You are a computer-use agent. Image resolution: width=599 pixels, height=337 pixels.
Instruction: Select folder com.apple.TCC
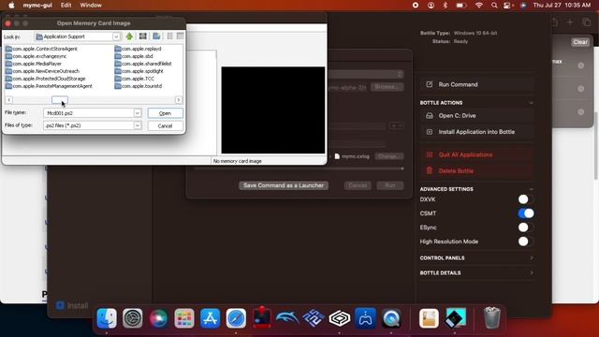(135, 79)
